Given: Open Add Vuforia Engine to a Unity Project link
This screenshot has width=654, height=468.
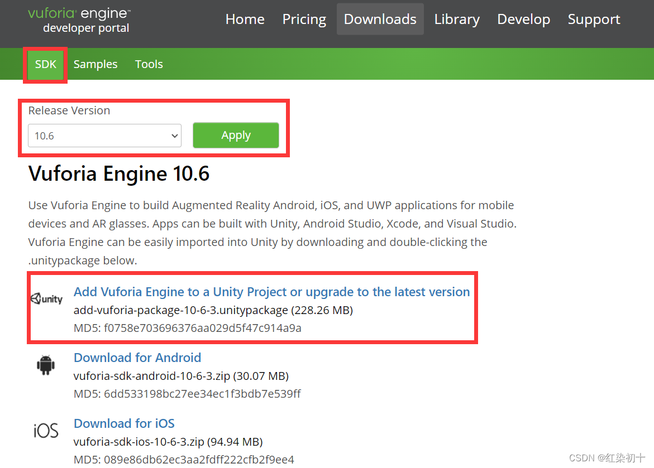Looking at the screenshot, I should coord(271,292).
